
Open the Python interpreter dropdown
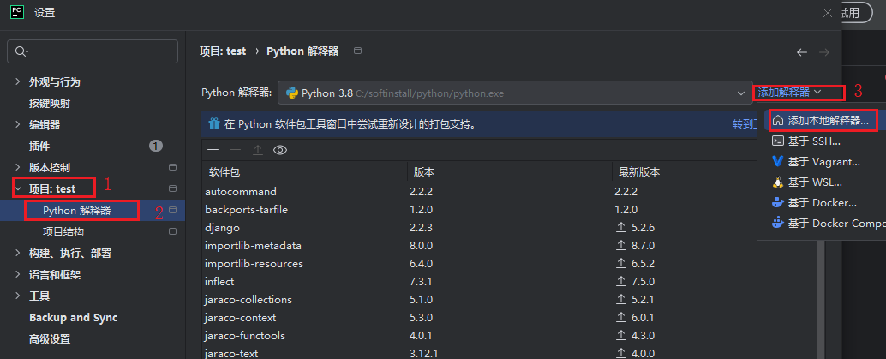[515, 93]
